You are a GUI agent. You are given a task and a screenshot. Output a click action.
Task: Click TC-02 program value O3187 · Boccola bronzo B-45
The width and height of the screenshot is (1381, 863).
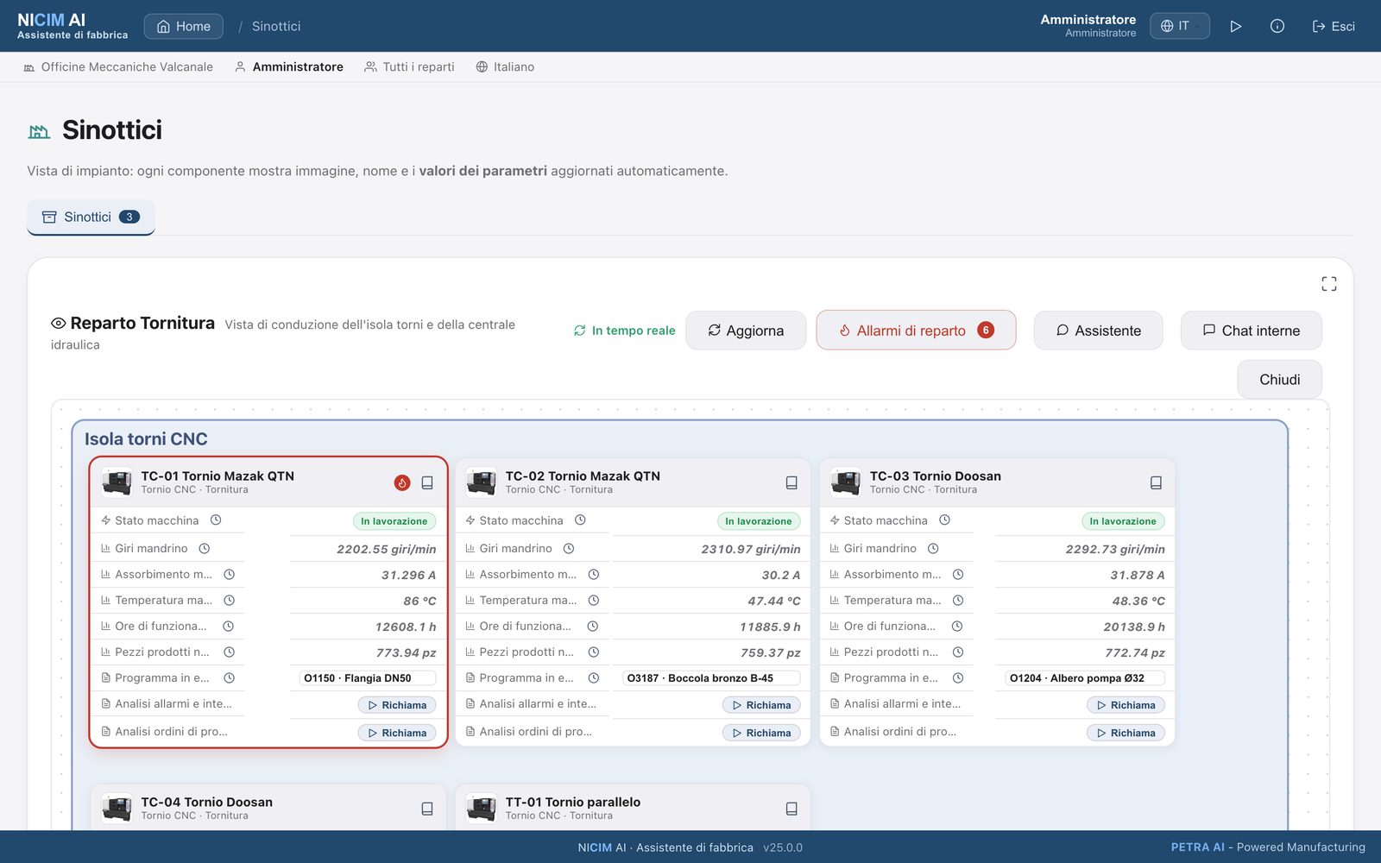click(710, 678)
